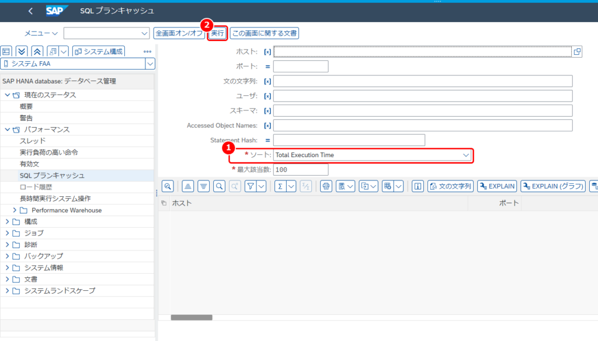The image size is (598, 341).
Task: Open the host multiple selection icon
Action: (577, 51)
